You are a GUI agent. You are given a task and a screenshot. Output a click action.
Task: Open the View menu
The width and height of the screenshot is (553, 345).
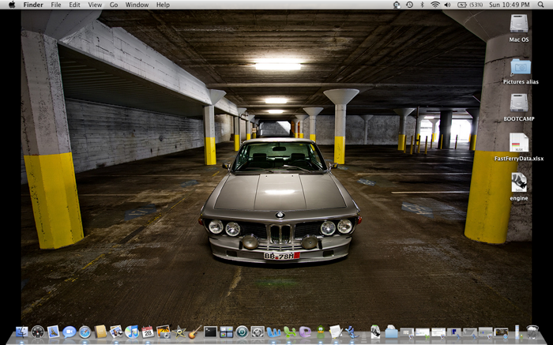[95, 5]
